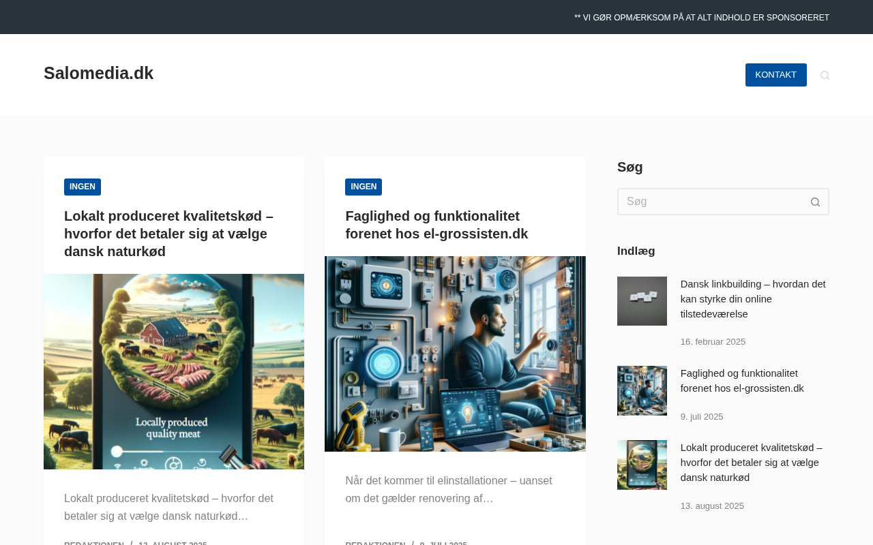View the large electrician featured image
The image size is (873, 545).
455,354
